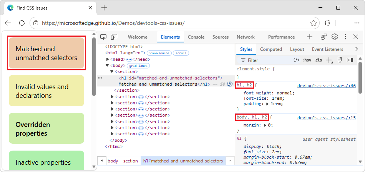This screenshot has height=172, width=365.
Task: Open copilot explain icon next to $0
Action: (230, 84)
